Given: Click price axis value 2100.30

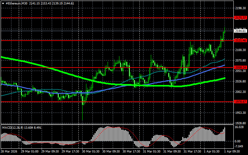Looking at the screenshot, I should pyautogui.click(x=240, y=50).
